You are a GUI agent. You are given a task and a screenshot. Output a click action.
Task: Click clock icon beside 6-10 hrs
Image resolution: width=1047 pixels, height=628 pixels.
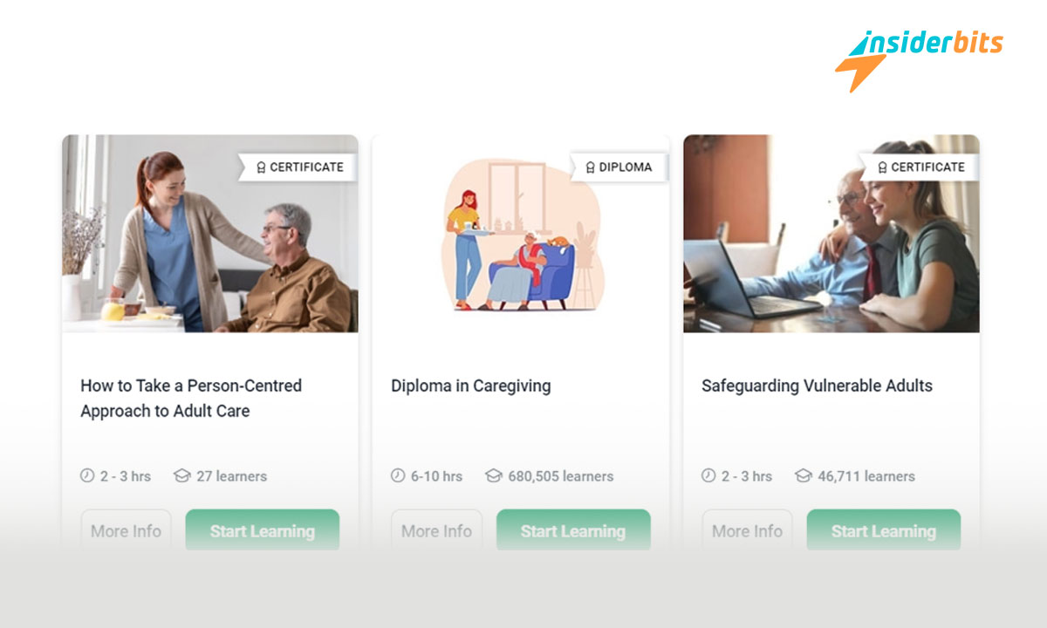coord(398,476)
